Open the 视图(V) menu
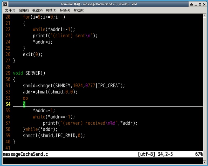The width and height of the screenshot is (208, 166). (x=37, y=10)
